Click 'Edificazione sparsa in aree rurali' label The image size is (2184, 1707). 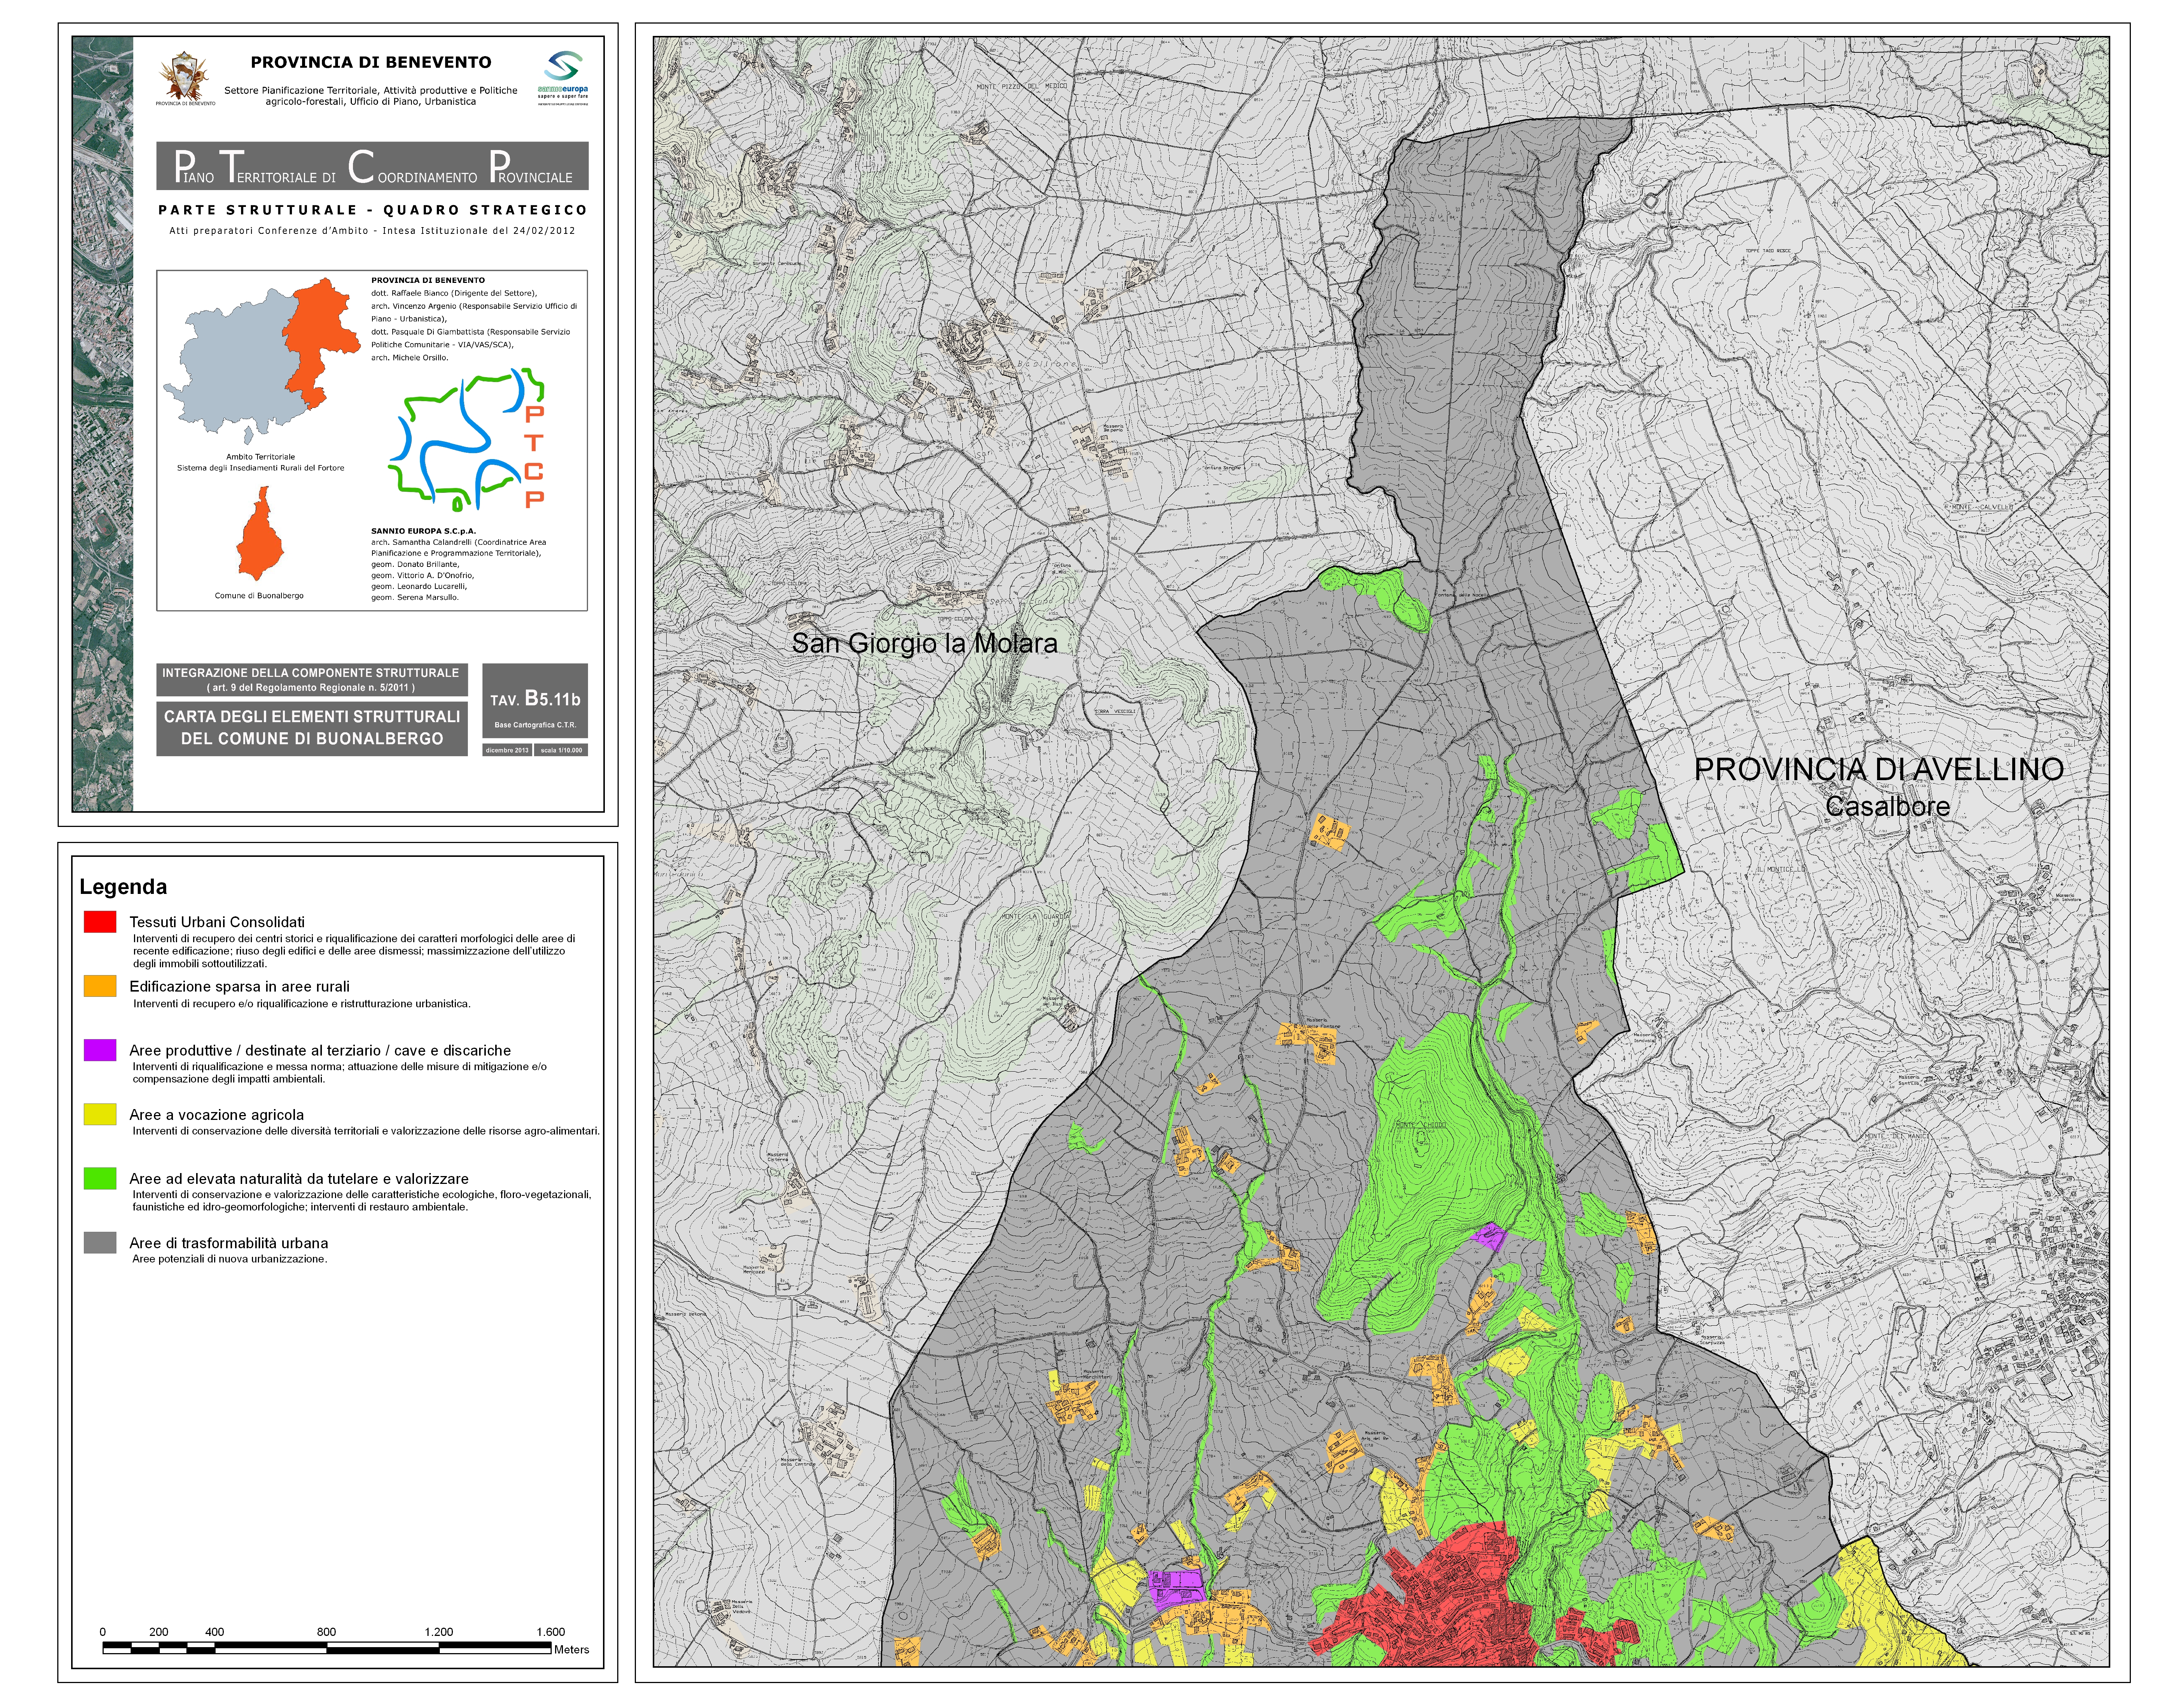(239, 986)
